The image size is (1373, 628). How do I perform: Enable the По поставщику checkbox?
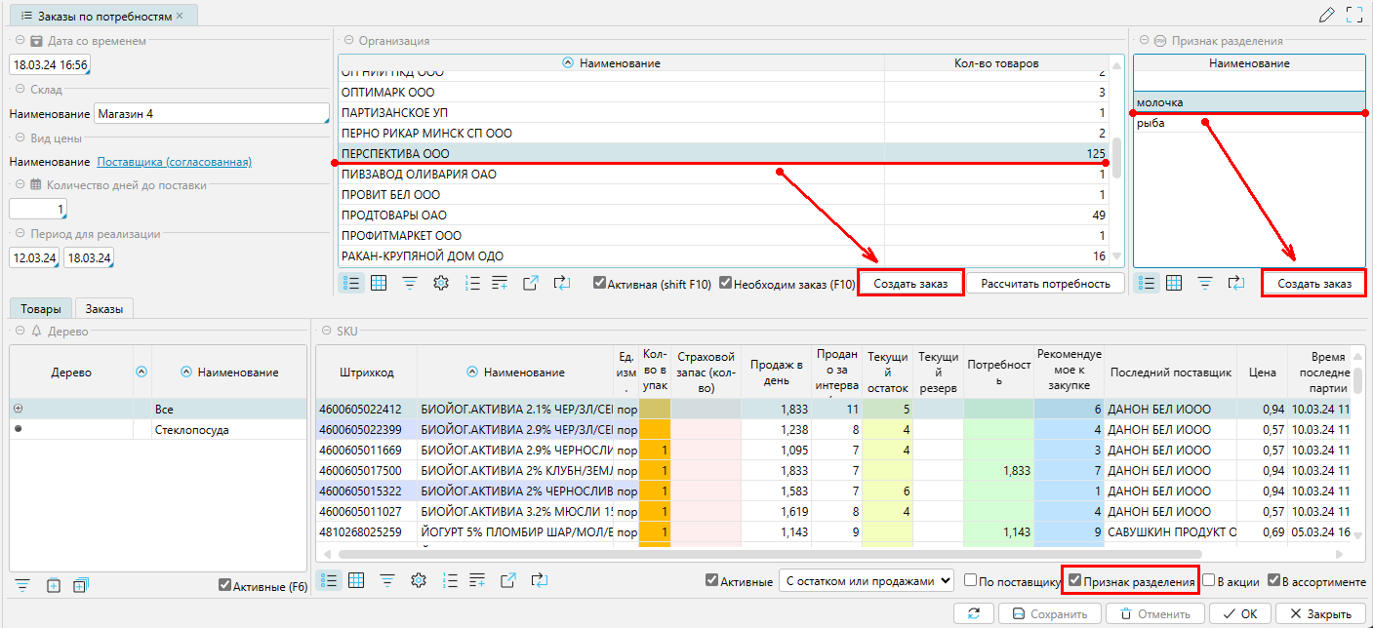pyautogui.click(x=970, y=581)
